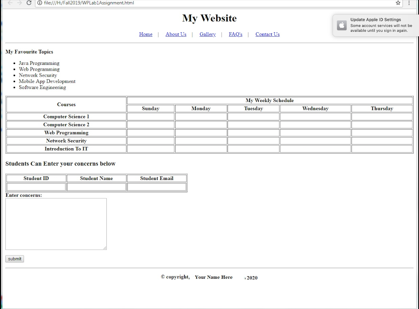Click the Student Email column header
Image resolution: width=419 pixels, height=309 pixels.
[x=157, y=178]
